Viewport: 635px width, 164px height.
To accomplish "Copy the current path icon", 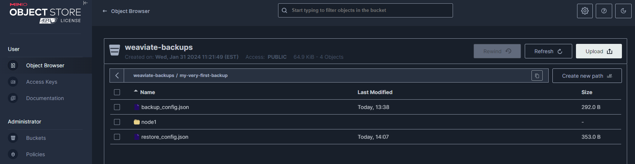I will [x=537, y=76].
